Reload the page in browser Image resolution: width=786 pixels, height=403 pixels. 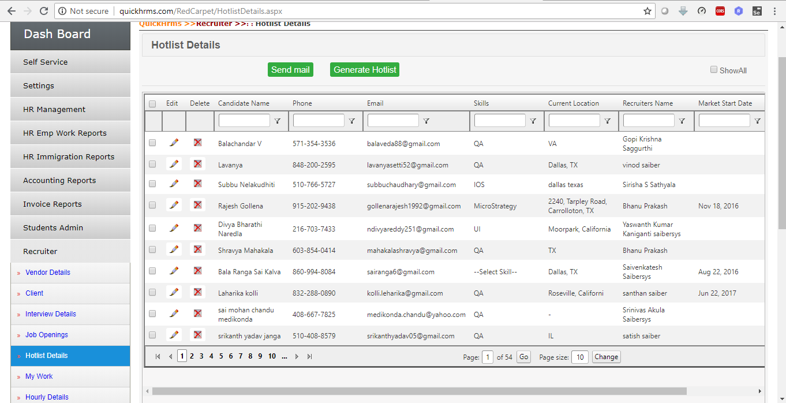point(44,11)
